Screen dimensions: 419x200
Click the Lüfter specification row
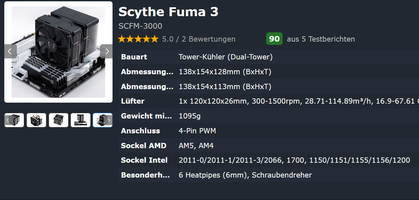click(x=268, y=101)
